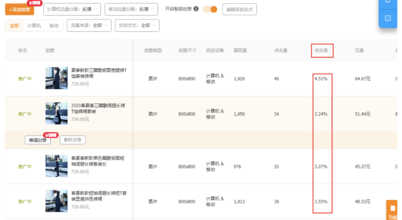Click the 展现量 column header
Screen dimensions: 402x220
(x=240, y=51)
